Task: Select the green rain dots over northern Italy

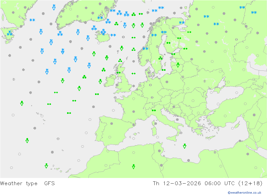Action: pos(154,110)
